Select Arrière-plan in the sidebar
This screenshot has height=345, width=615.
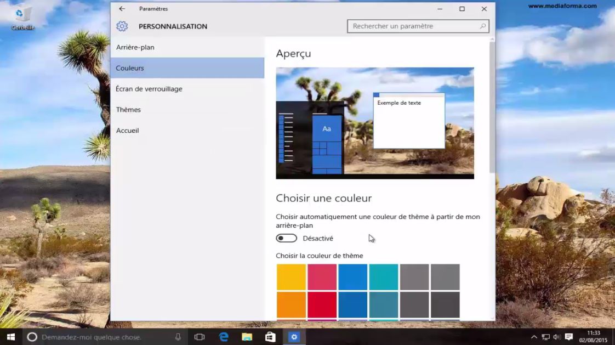tap(135, 47)
